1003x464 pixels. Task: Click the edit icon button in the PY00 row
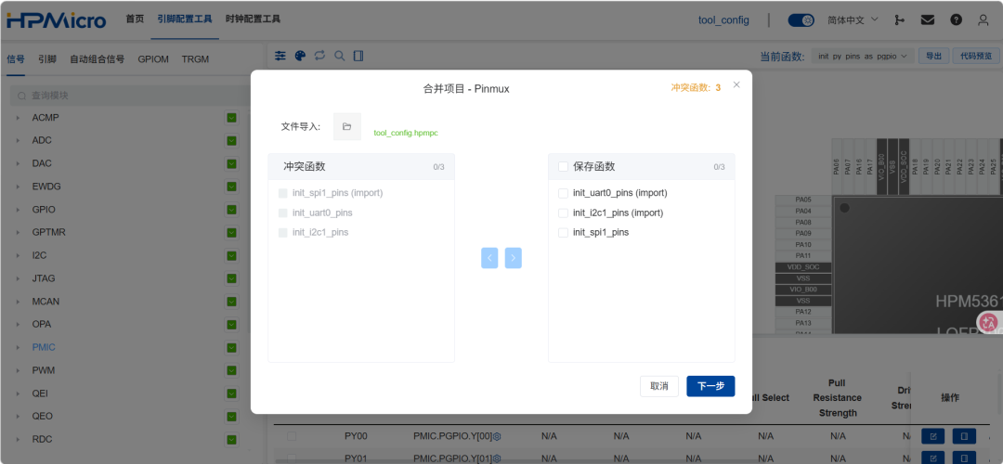coord(933,436)
